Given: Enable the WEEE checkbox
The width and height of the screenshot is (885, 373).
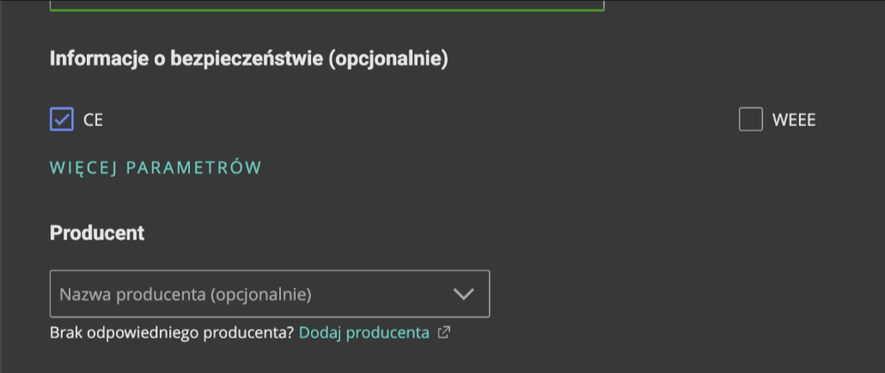Looking at the screenshot, I should (x=750, y=119).
